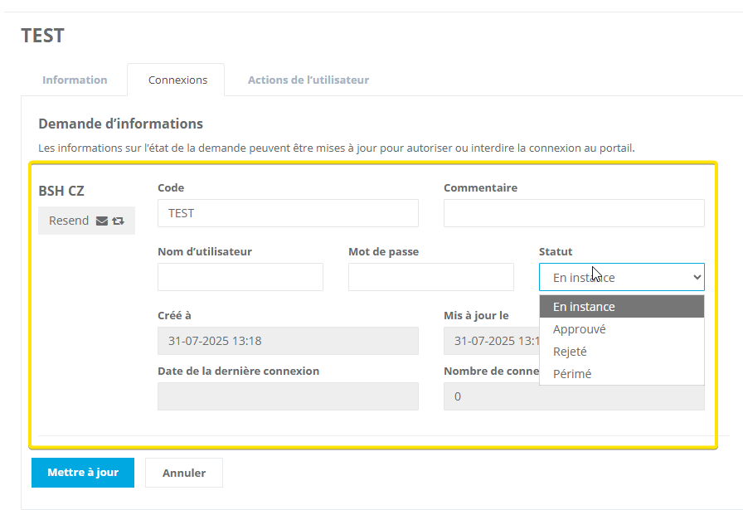Click the Créé à date field
The image size is (743, 510).
point(288,341)
